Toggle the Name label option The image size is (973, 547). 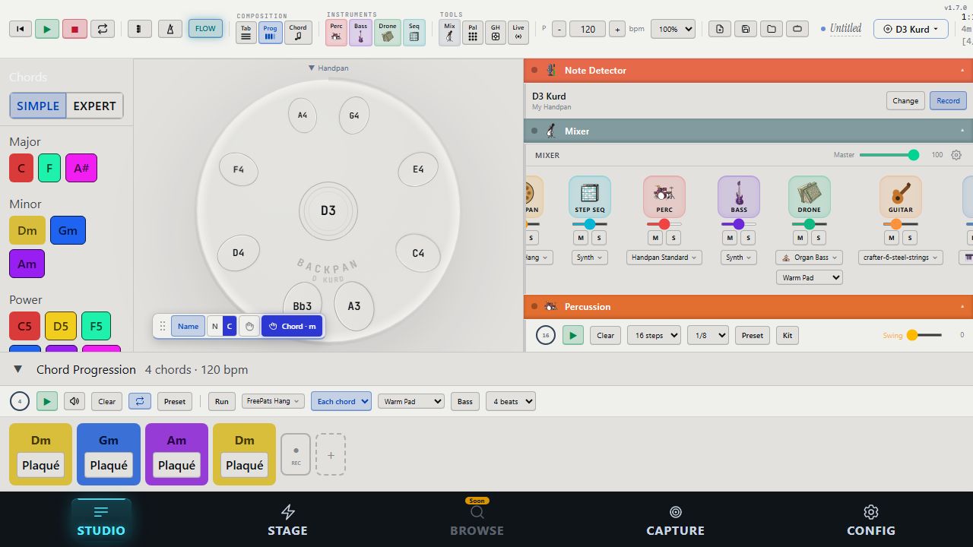pyautogui.click(x=188, y=326)
